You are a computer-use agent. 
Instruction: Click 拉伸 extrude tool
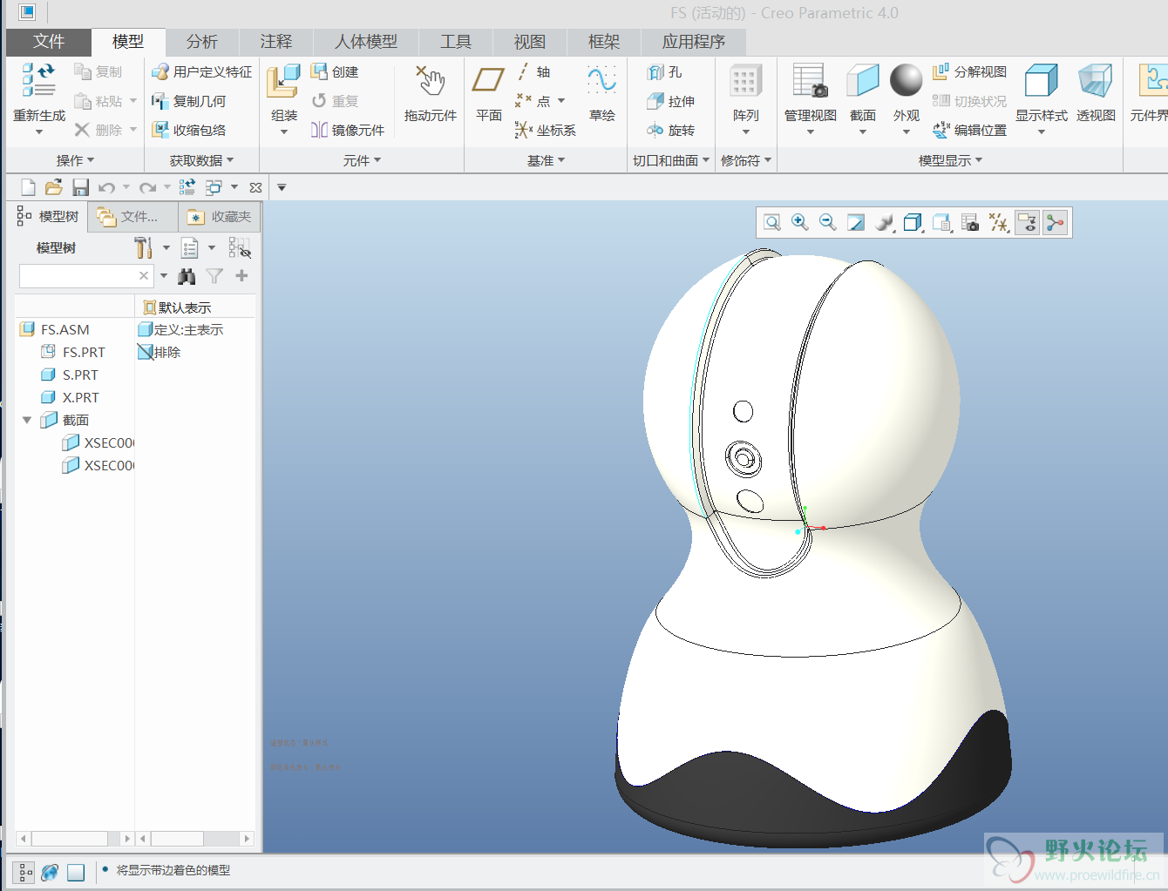(671, 101)
